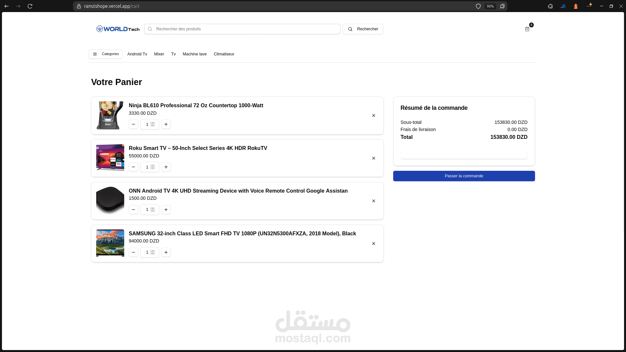This screenshot has width=626, height=352.
Task: Go to Android Tv category
Action: pyautogui.click(x=137, y=54)
